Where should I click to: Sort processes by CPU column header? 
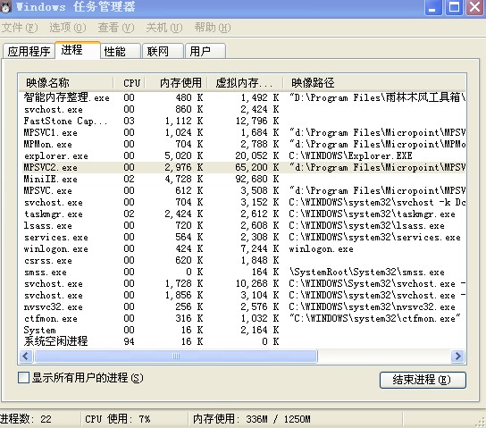[x=130, y=83]
